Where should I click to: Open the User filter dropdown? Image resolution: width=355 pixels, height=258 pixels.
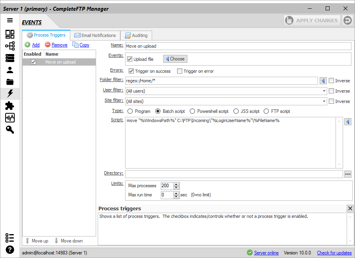[x=324, y=91]
